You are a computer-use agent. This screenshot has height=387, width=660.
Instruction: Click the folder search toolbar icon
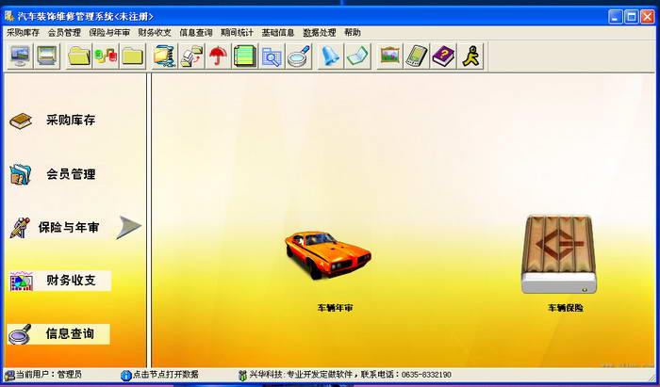[272, 56]
